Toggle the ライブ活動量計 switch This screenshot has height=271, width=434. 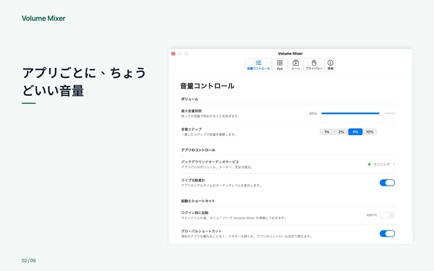[387, 183]
